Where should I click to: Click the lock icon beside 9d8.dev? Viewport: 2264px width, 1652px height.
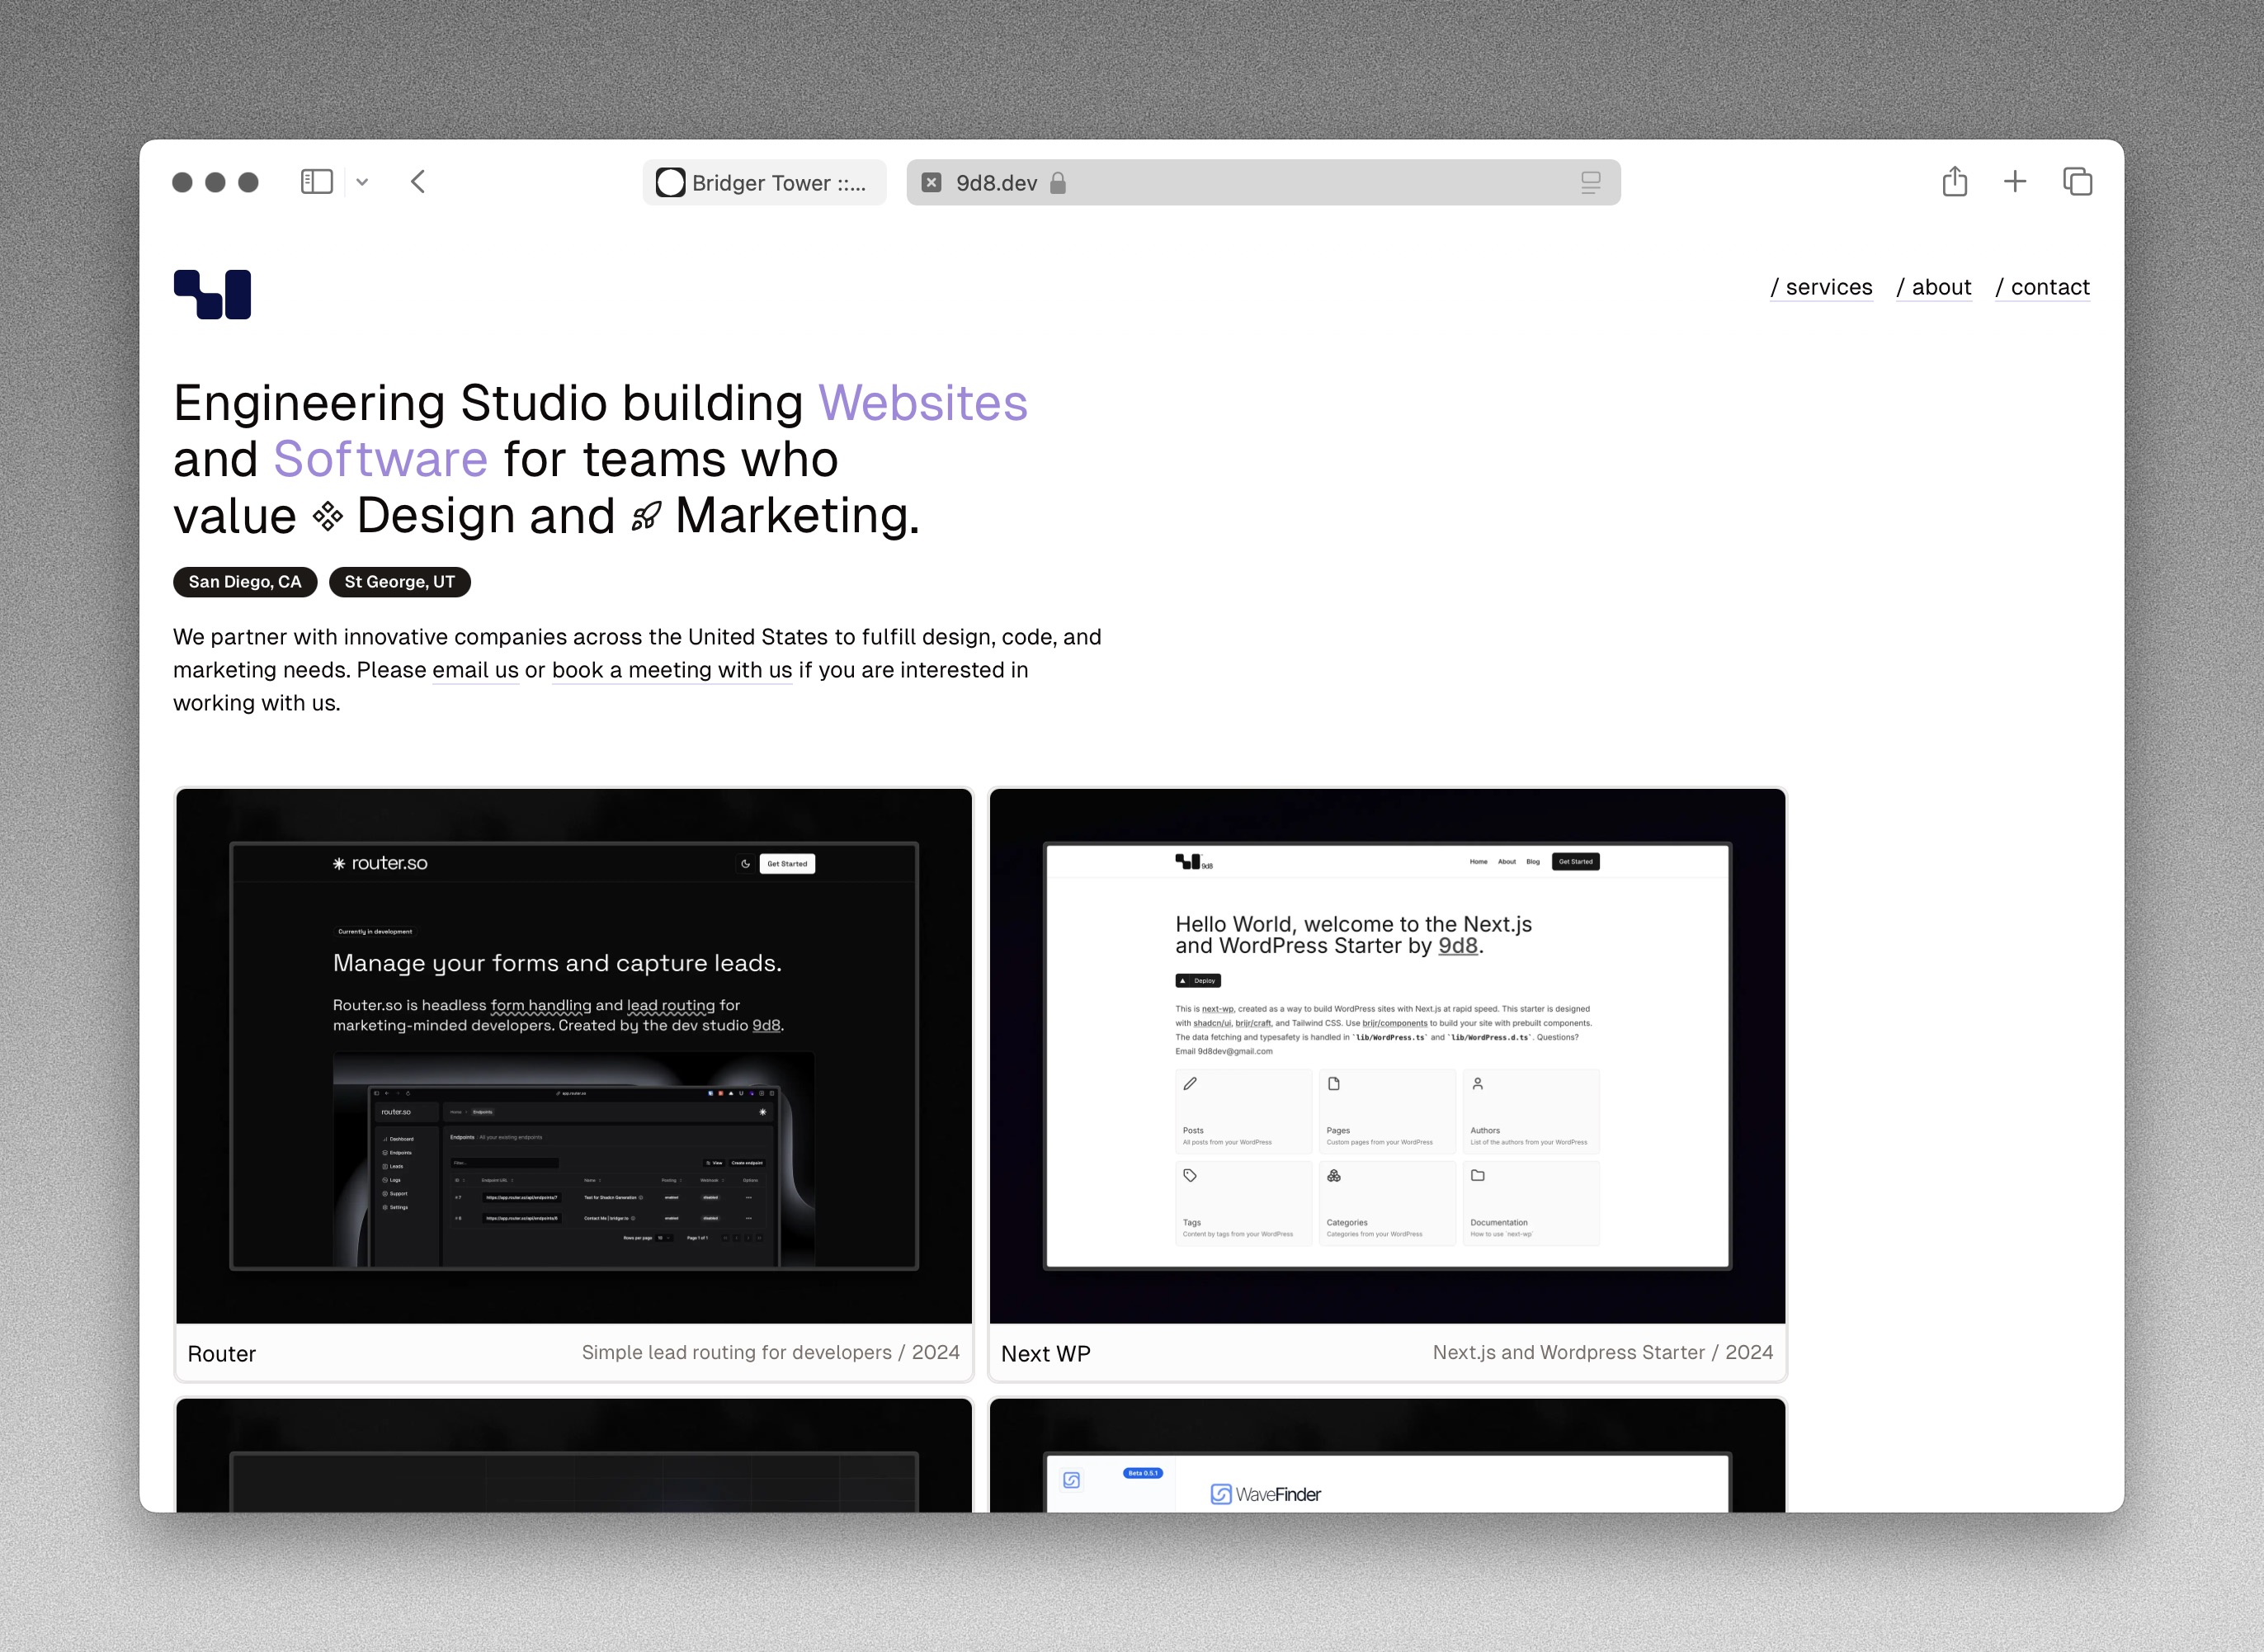coord(1058,183)
